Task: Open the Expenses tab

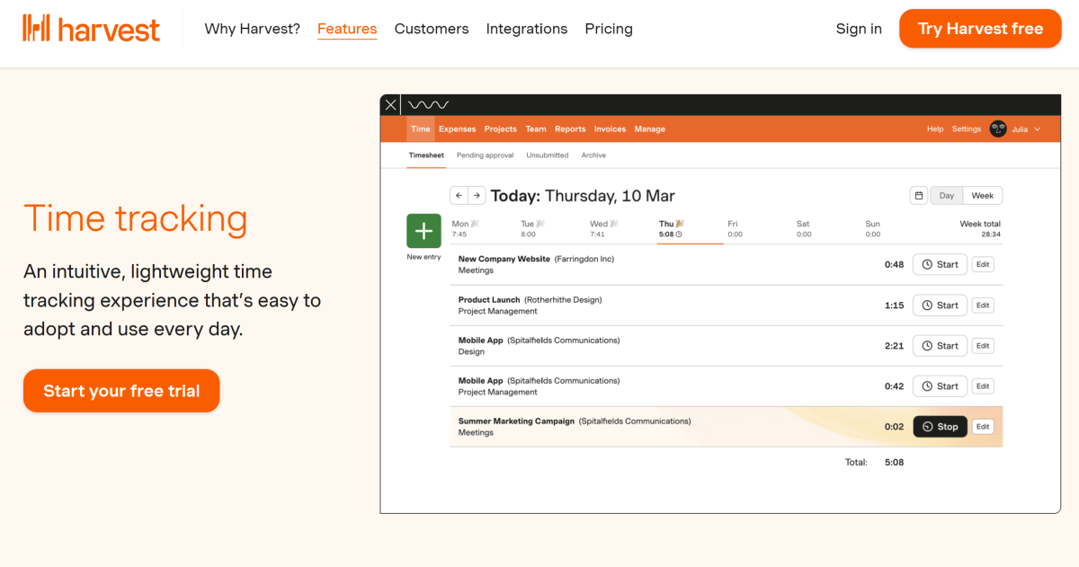Action: [458, 128]
